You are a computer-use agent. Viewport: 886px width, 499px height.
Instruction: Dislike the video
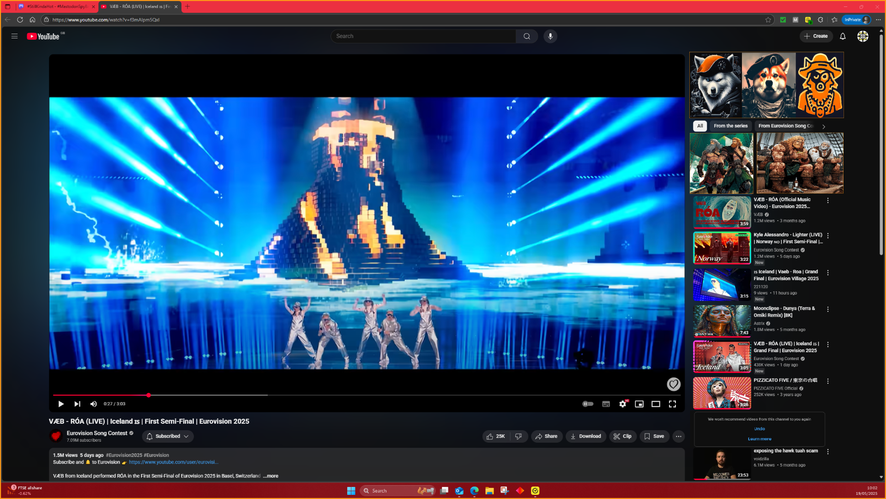(x=518, y=436)
